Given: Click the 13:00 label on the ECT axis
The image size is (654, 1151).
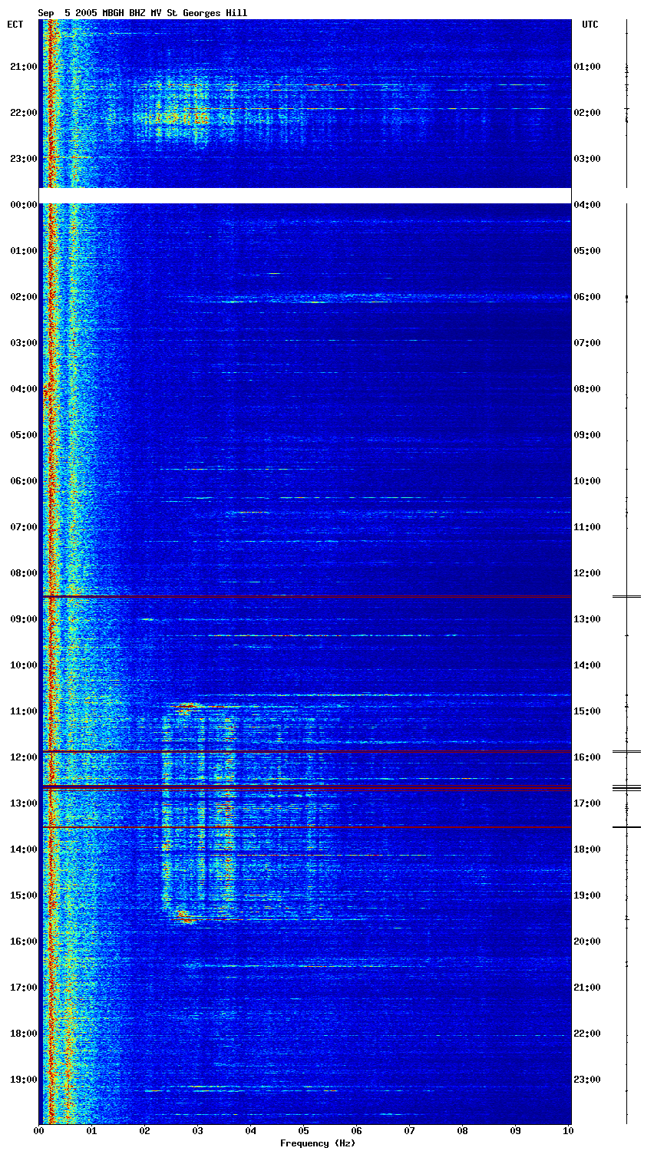Looking at the screenshot, I should click(23, 803).
